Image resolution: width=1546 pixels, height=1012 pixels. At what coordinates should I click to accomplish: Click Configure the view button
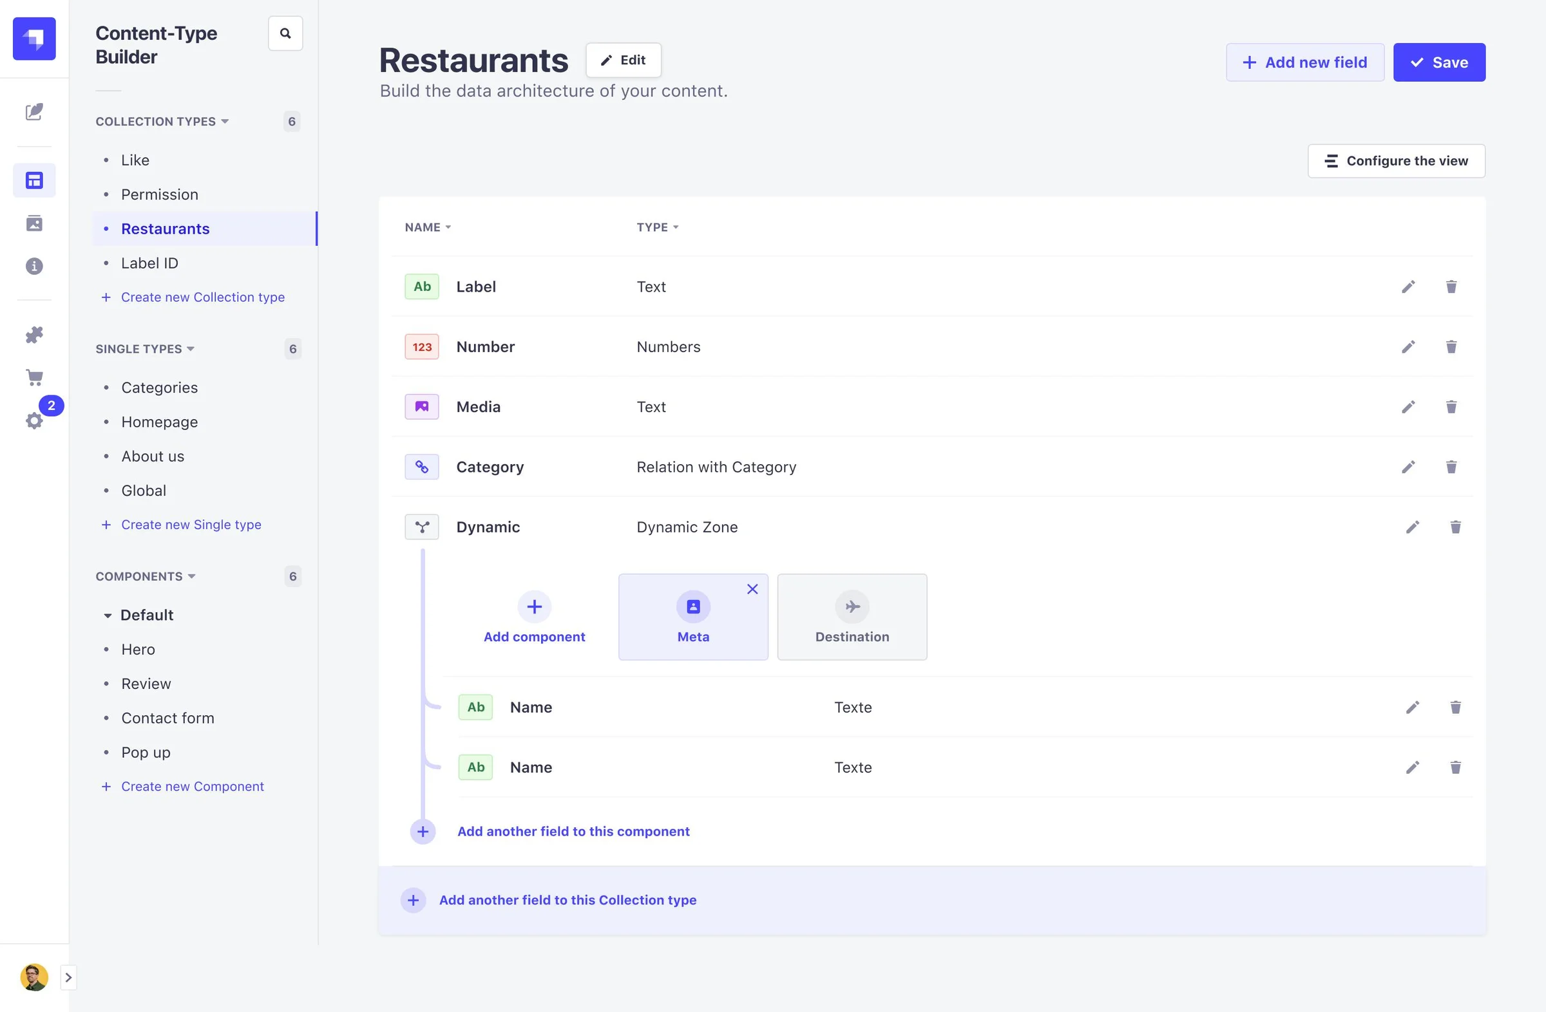(1396, 161)
